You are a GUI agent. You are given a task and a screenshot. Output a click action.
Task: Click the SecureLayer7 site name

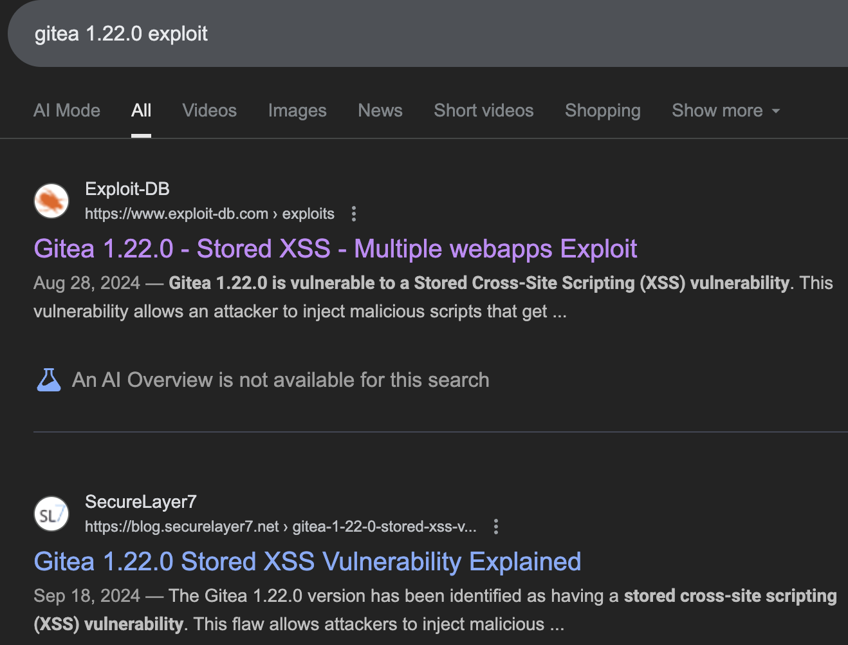[141, 501]
